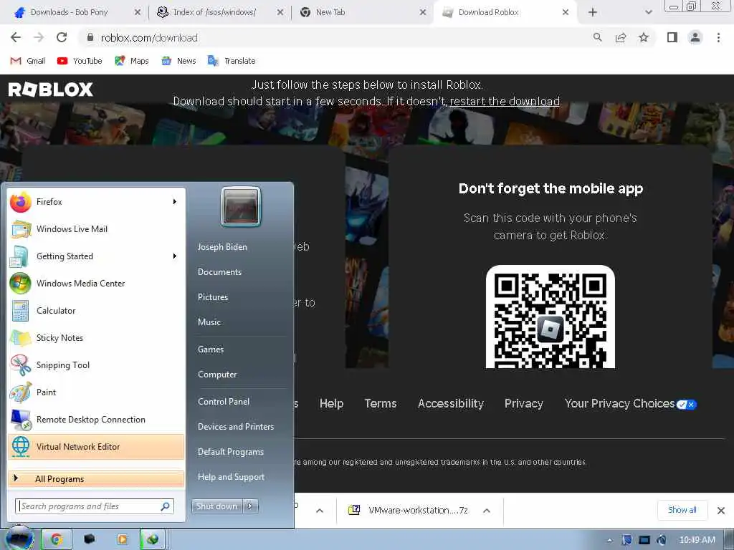Launch Windows Media Center
734x550 pixels.
point(96,284)
